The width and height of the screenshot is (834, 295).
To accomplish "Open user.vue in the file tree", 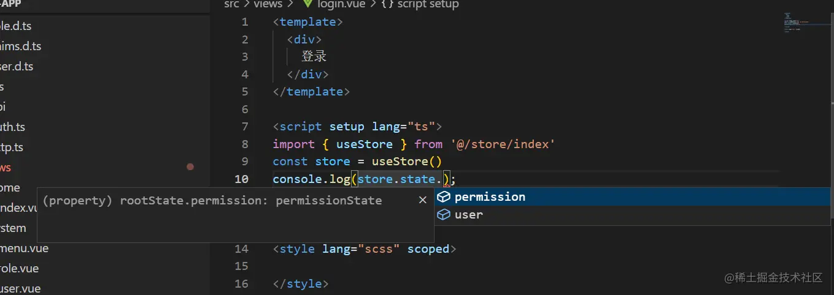I will tap(21, 288).
